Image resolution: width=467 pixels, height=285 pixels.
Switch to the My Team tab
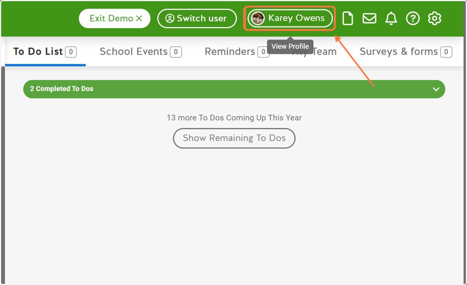[x=314, y=52]
